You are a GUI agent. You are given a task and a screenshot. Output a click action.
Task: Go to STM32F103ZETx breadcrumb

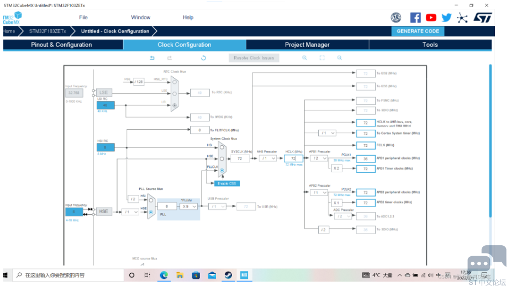(48, 31)
